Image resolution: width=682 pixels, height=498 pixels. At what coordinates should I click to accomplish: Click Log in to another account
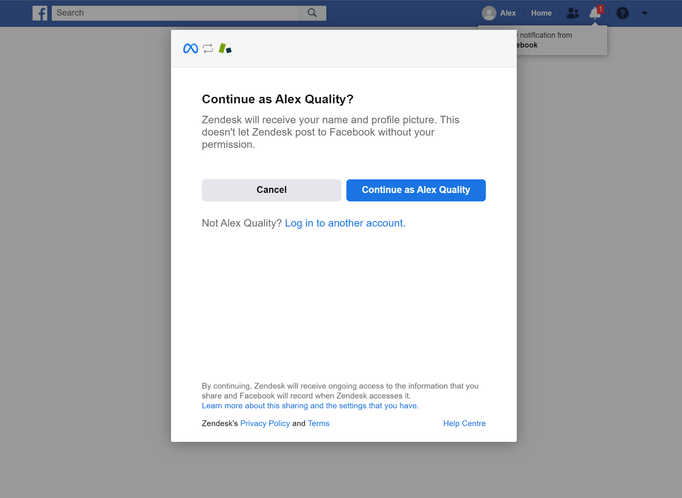point(345,223)
